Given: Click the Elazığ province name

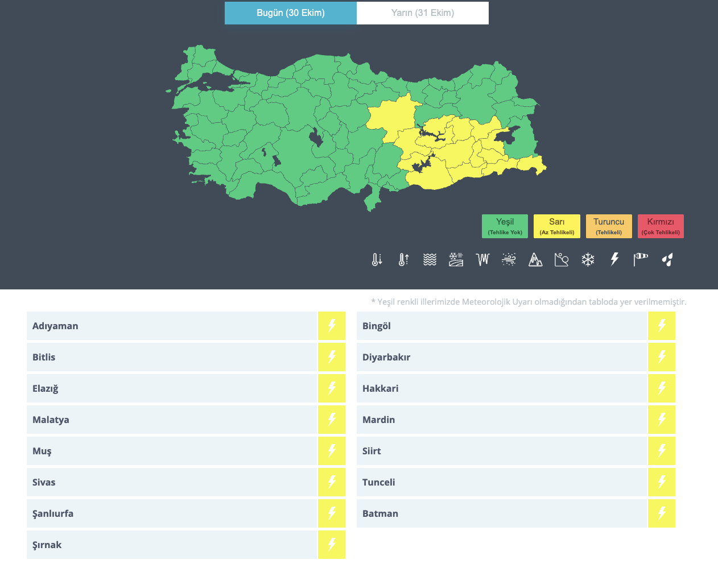Looking at the screenshot, I should click(46, 389).
